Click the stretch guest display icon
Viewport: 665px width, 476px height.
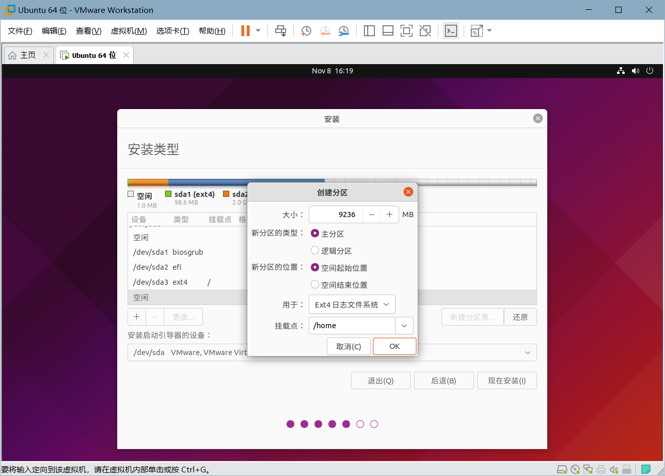[477, 31]
